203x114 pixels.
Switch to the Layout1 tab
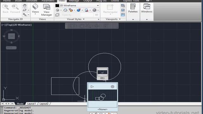point(31,104)
